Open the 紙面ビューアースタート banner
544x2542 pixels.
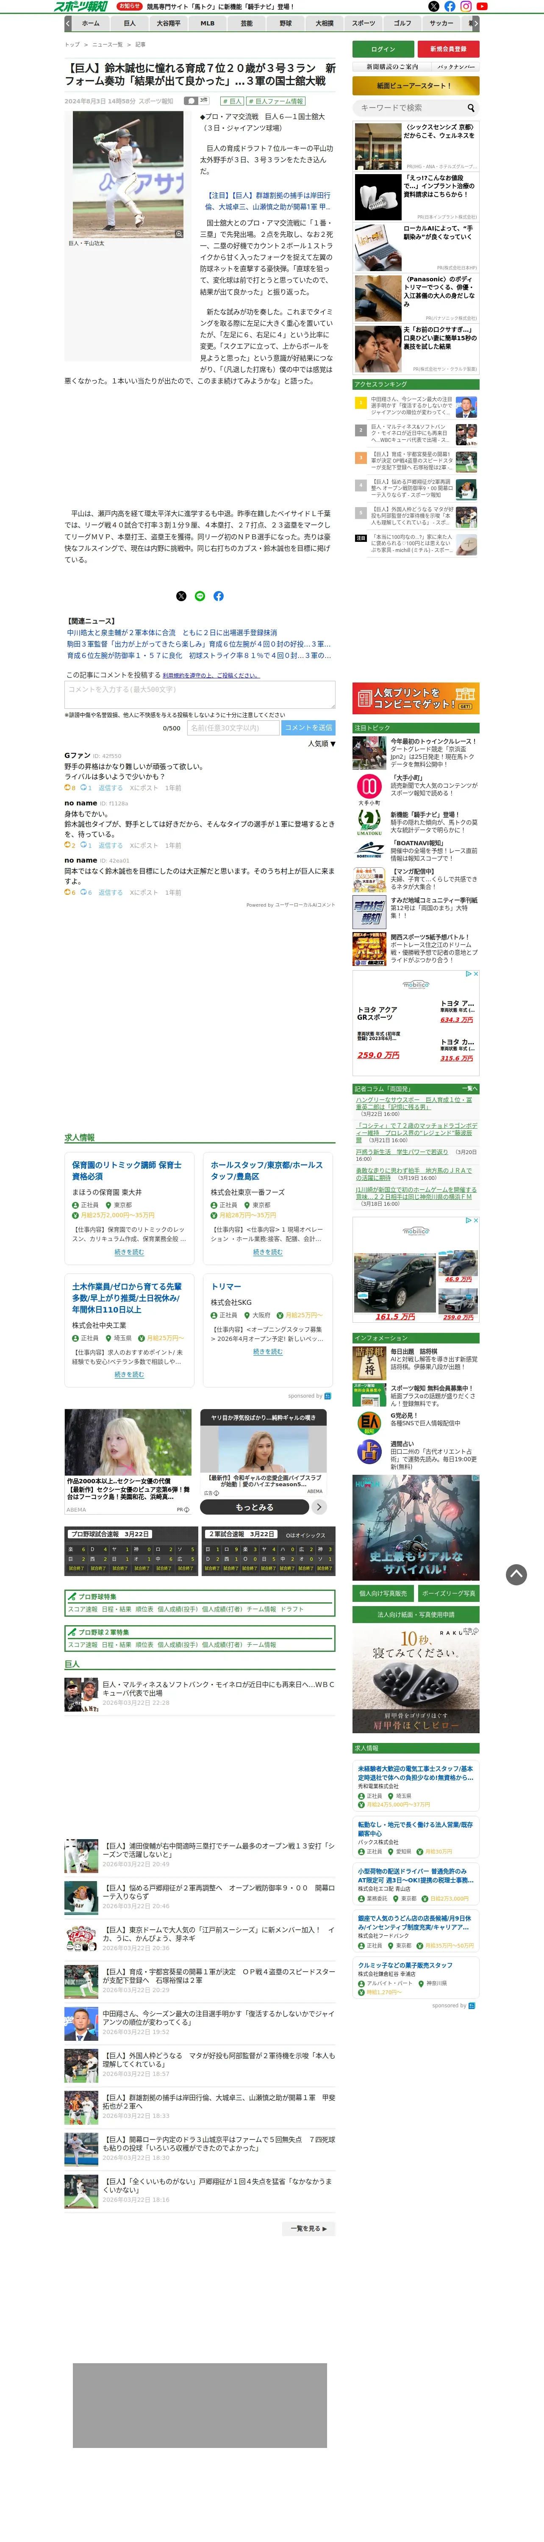[416, 86]
